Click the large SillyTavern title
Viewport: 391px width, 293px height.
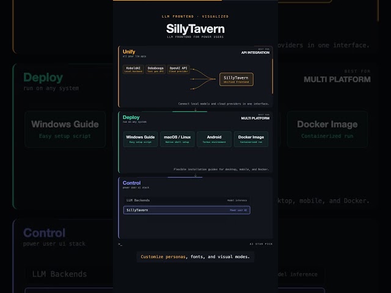point(195,29)
